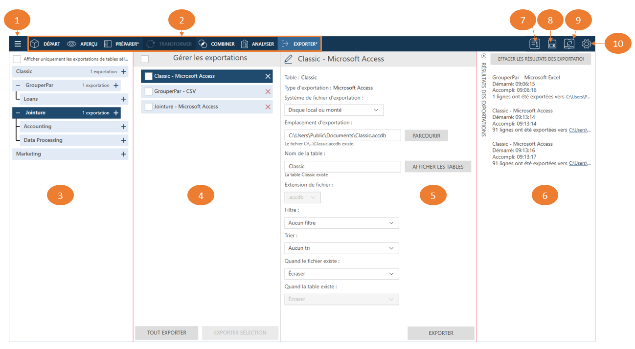635x349 pixels.
Task: Click the EXPORTER SÉLECTION button
Action: coord(240,333)
